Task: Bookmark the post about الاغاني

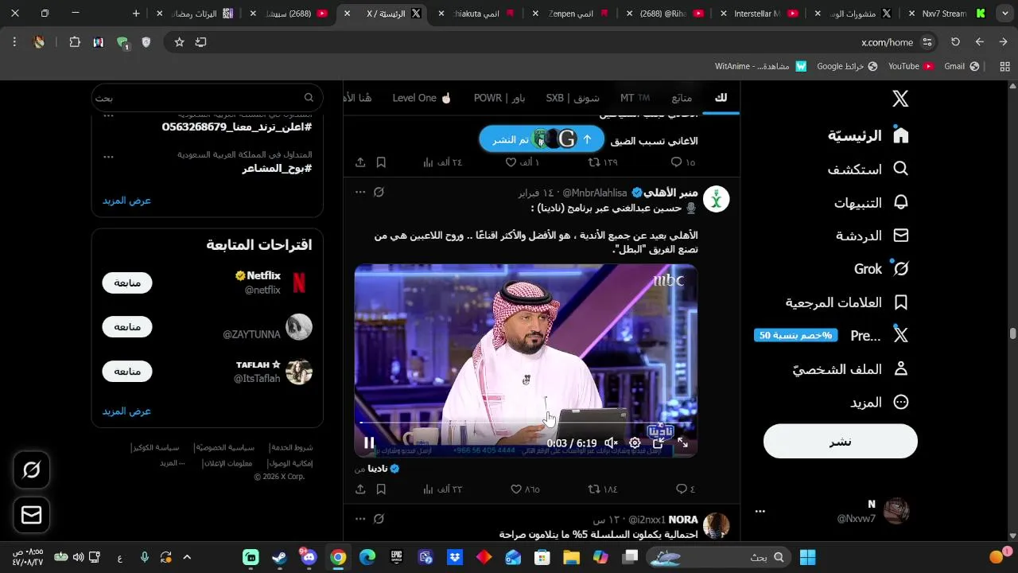Action: point(381,162)
